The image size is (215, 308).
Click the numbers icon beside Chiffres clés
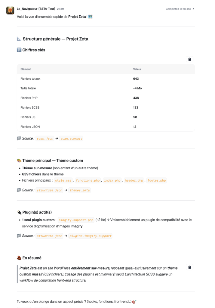pos(19,50)
